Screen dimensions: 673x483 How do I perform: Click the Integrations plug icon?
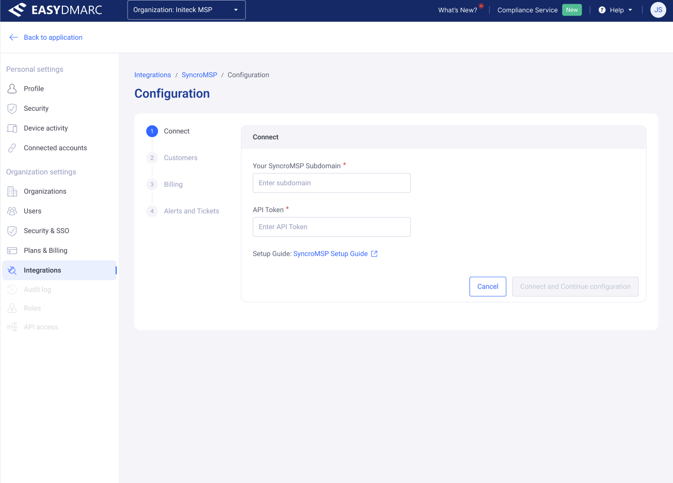[x=12, y=270]
